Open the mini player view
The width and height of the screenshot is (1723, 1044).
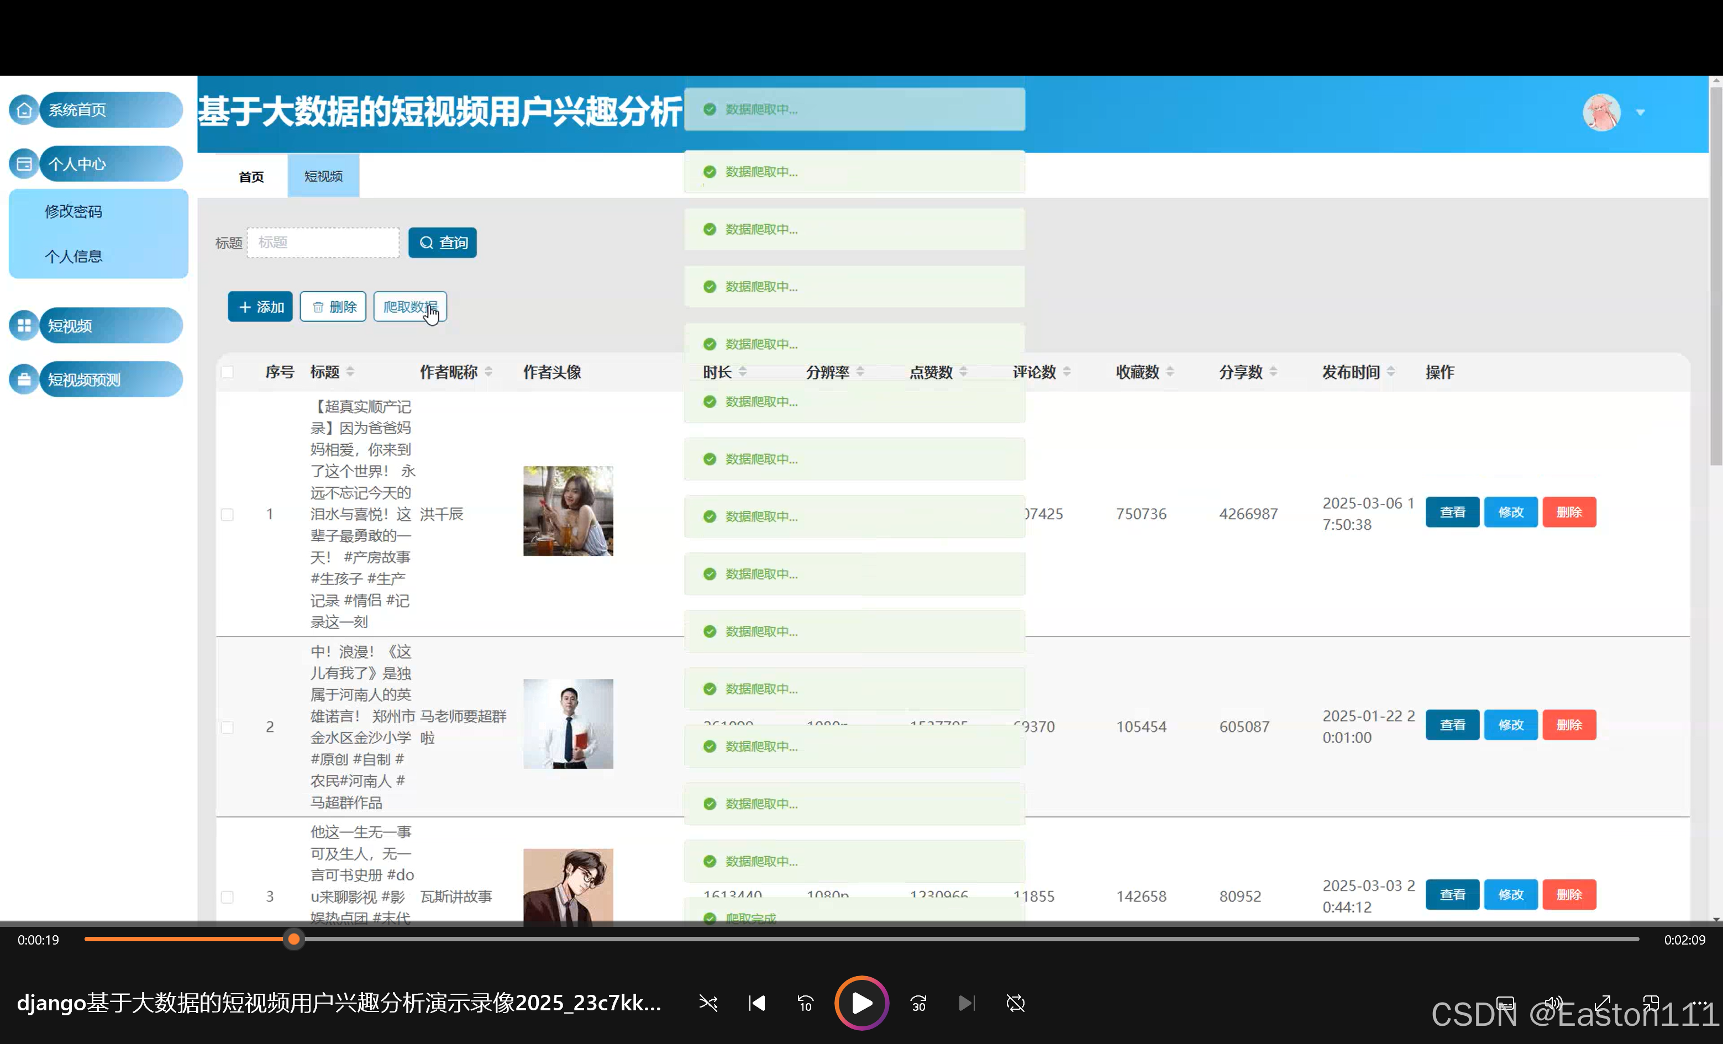point(1651,1004)
